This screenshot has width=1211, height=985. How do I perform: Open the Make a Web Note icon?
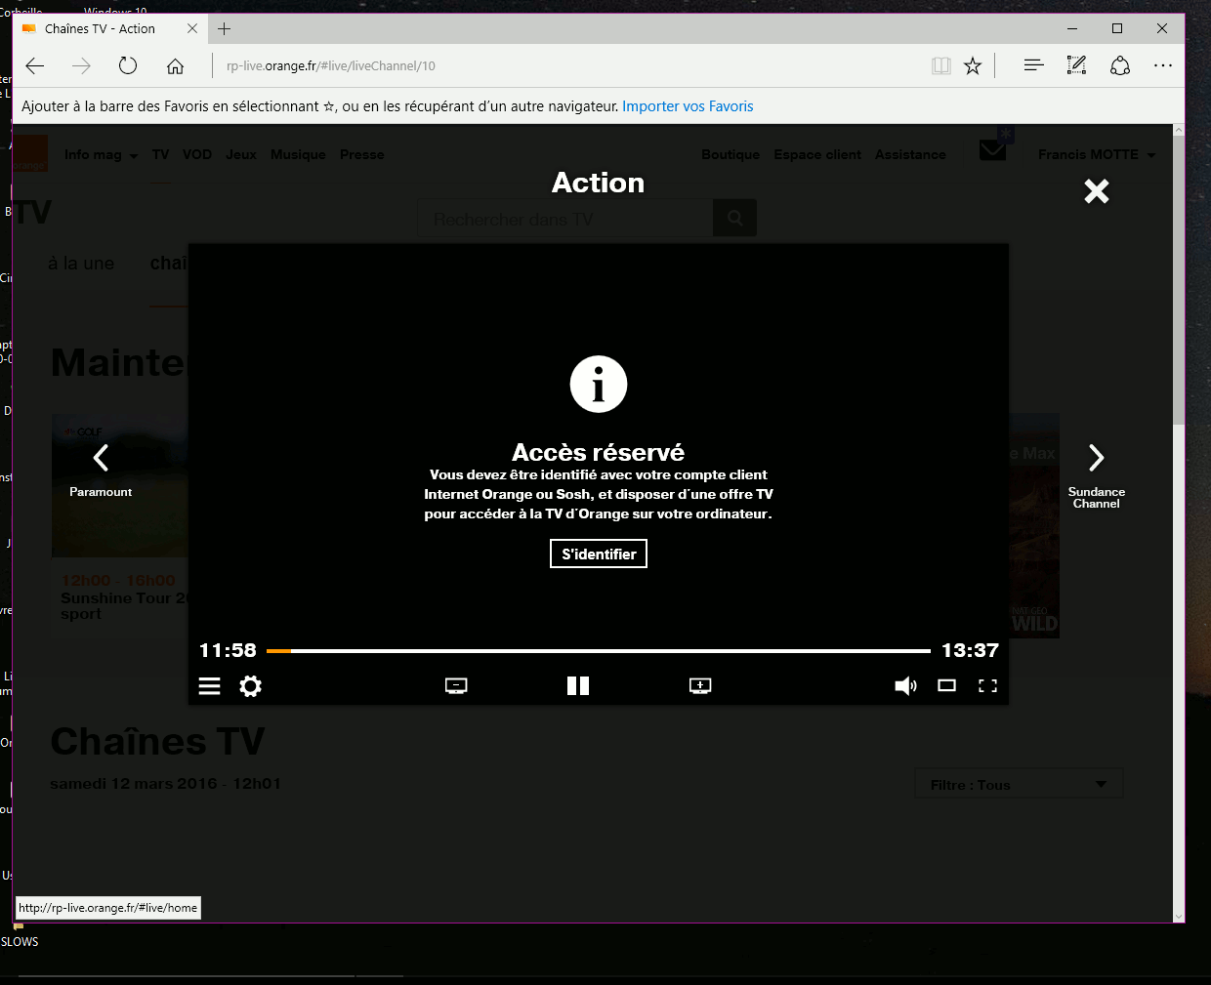coord(1076,65)
